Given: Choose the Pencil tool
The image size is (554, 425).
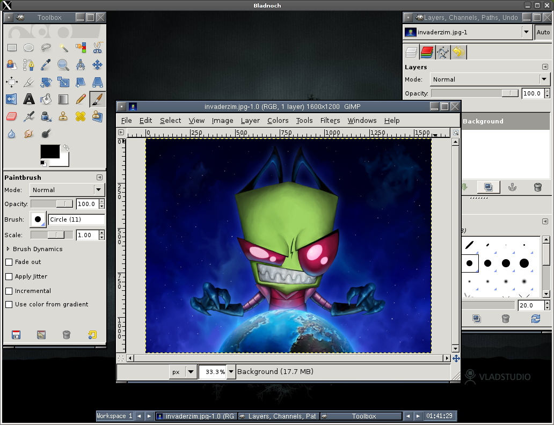Looking at the screenshot, I should 81,99.
